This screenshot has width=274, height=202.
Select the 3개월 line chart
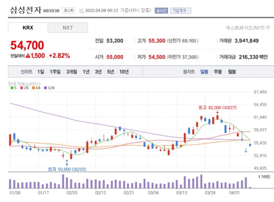tap(72, 72)
